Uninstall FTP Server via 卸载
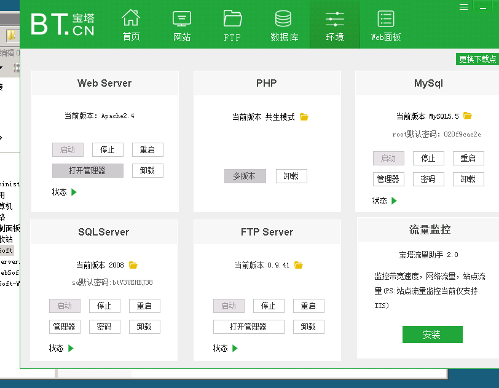Image resolution: width=499 pixels, height=388 pixels. [308, 327]
